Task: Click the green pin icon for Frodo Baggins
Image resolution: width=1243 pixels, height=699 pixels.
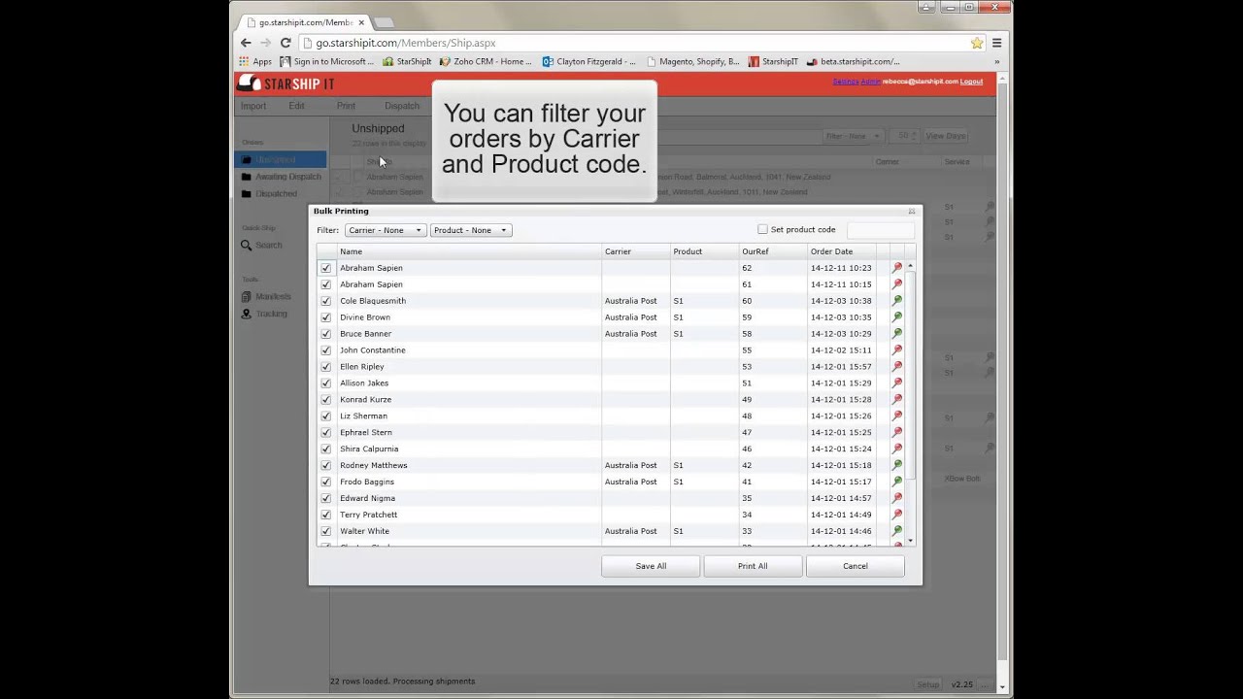Action: (x=897, y=483)
